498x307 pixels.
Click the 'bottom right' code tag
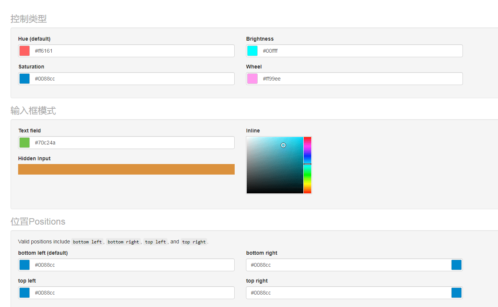pos(123,242)
